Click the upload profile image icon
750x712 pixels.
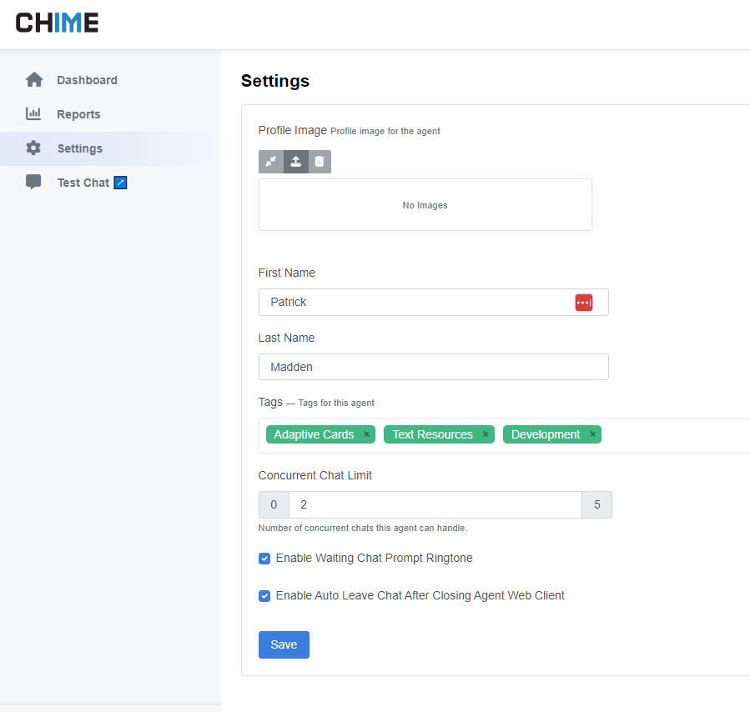(x=295, y=162)
